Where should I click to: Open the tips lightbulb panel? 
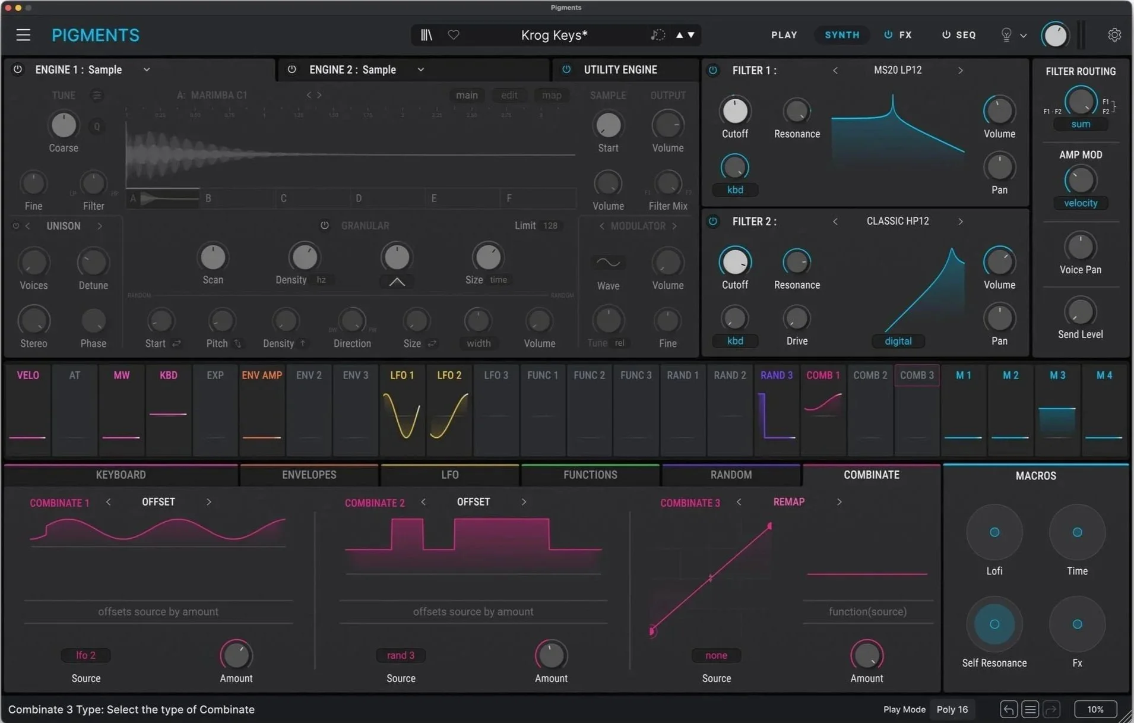point(1006,35)
